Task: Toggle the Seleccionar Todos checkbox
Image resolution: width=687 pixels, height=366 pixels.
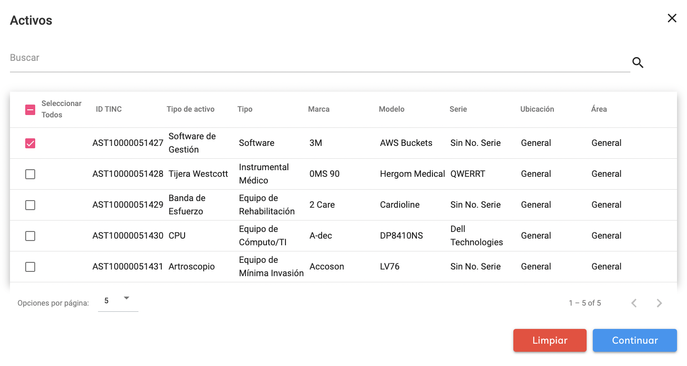Action: click(x=30, y=110)
